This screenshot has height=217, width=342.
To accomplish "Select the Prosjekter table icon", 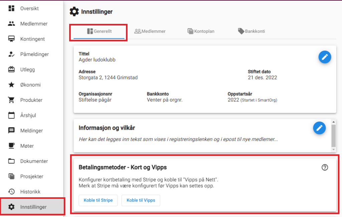I will coord(11,176).
